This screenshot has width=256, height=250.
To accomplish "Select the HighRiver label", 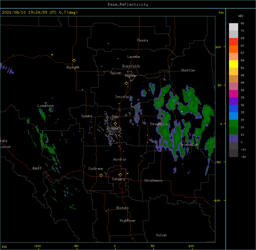I will point(128,221).
